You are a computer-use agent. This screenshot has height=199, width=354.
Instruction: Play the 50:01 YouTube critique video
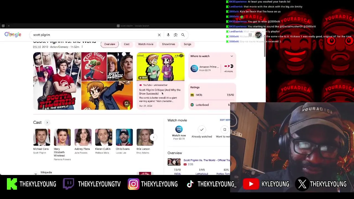160,67
